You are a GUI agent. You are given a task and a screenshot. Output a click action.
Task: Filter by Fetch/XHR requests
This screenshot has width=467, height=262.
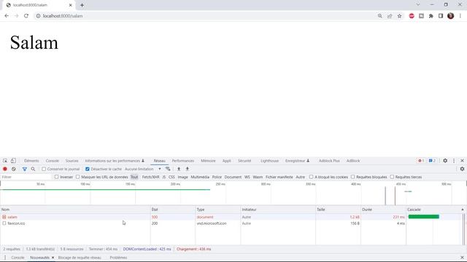click(x=151, y=177)
